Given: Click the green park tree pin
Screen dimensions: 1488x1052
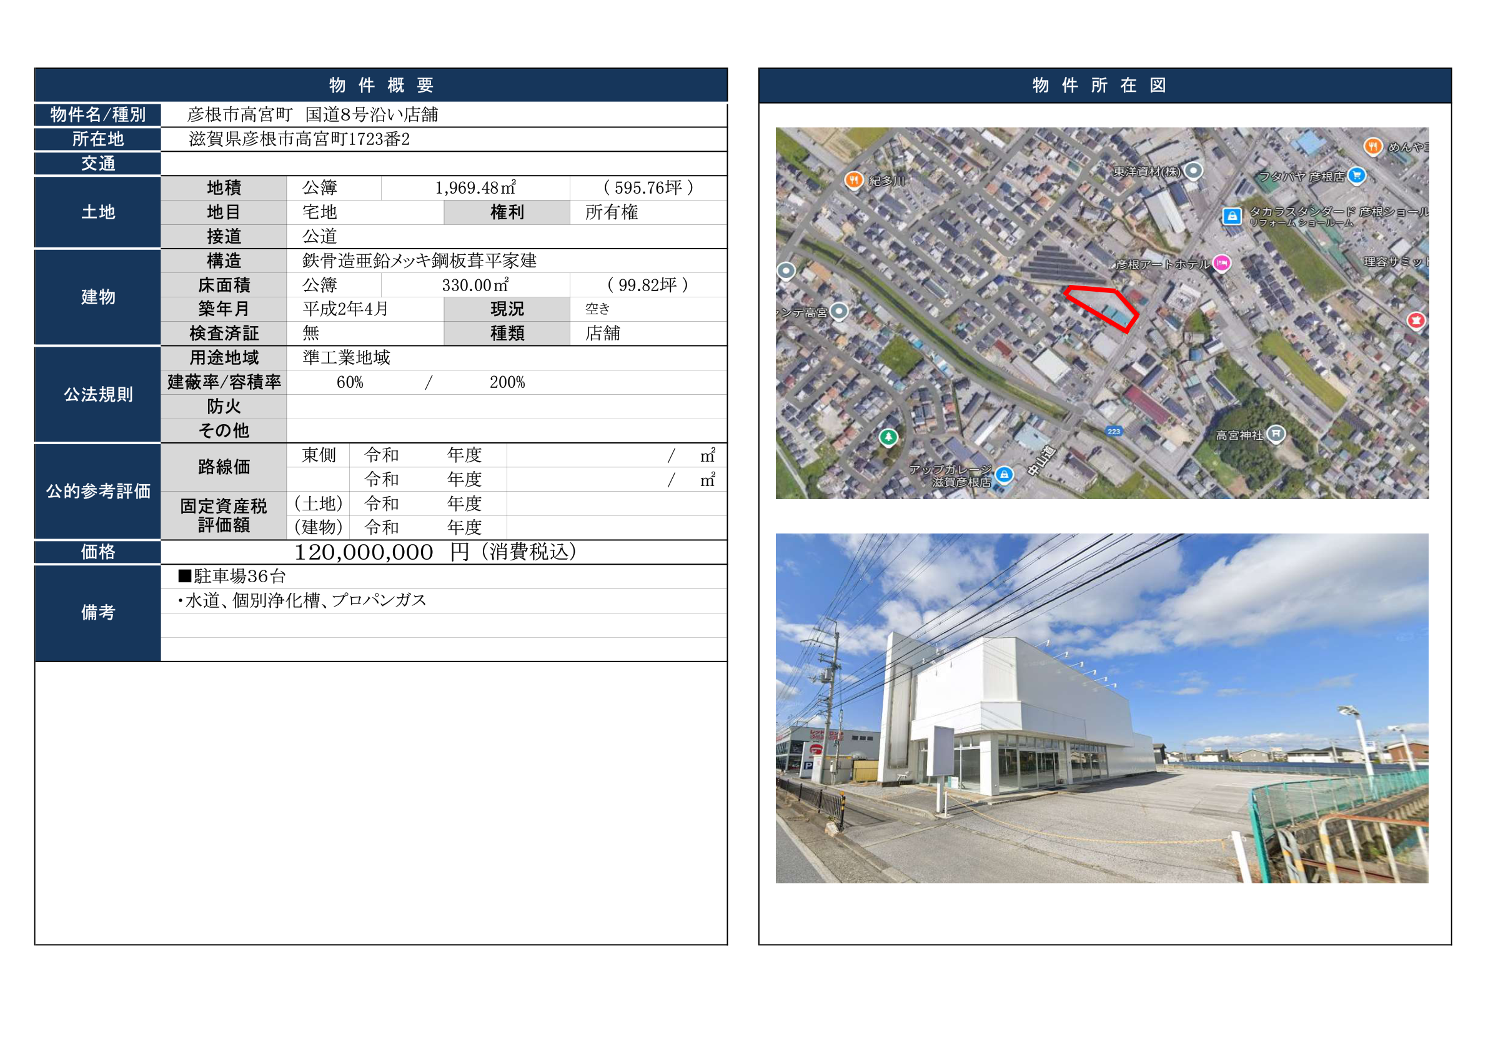Looking at the screenshot, I should (x=888, y=437).
